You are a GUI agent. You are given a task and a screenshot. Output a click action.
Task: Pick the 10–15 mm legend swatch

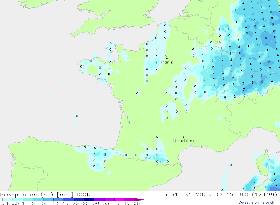59,199
